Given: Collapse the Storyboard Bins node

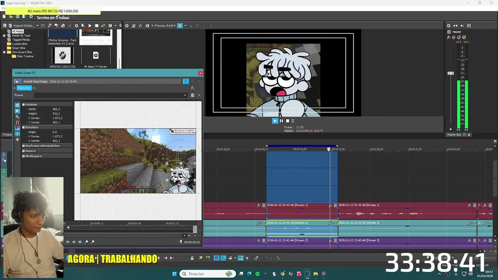Looking at the screenshot, I should (4, 52).
